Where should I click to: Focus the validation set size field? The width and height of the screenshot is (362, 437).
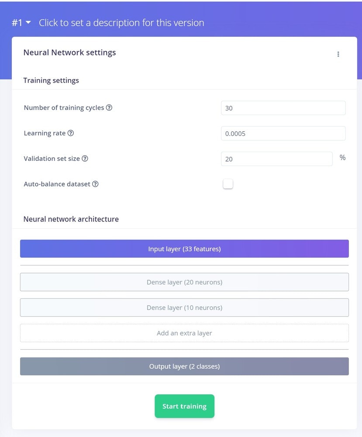coord(276,159)
